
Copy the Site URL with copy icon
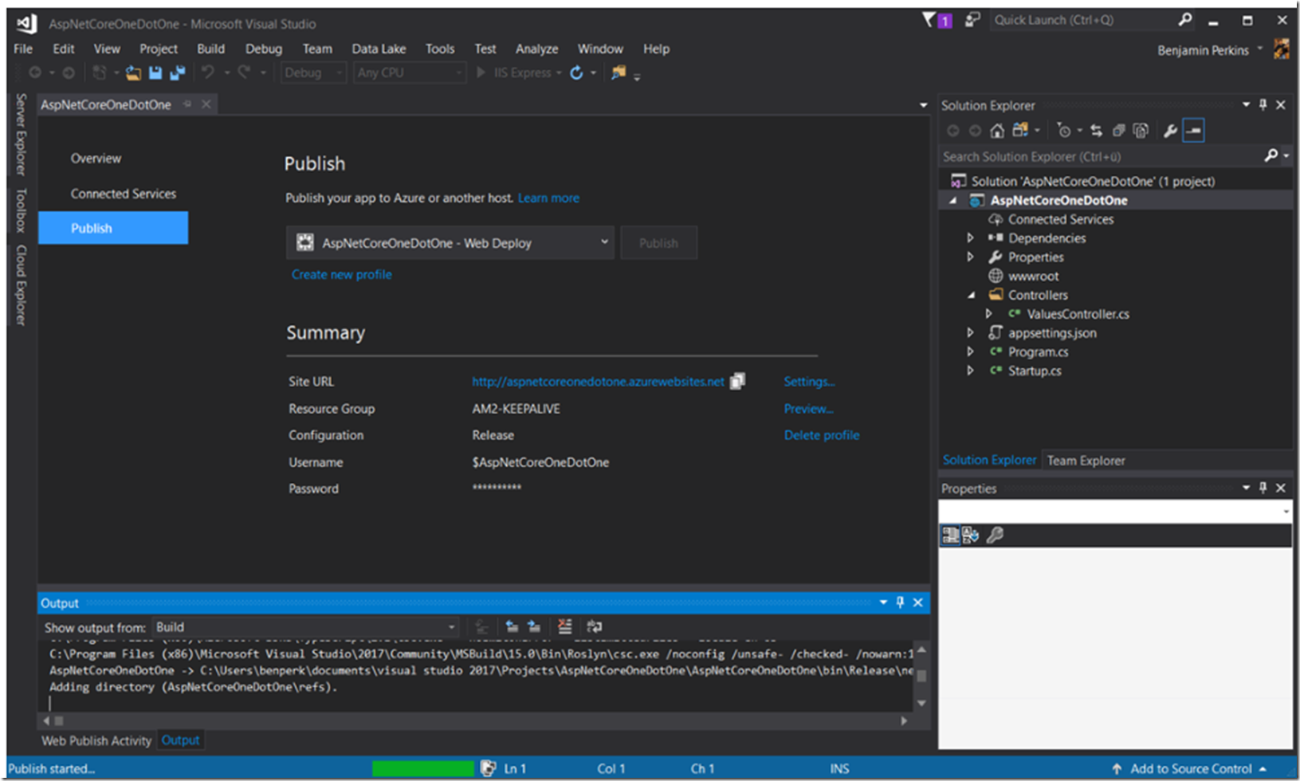[x=738, y=381]
